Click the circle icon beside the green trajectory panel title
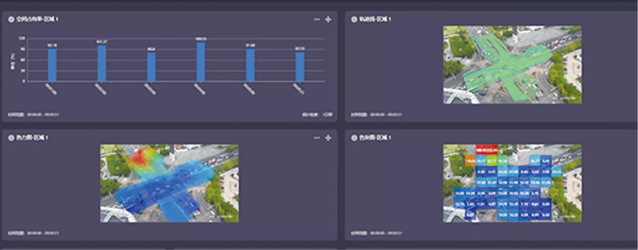Image resolution: width=638 pixels, height=250 pixels. point(354,19)
